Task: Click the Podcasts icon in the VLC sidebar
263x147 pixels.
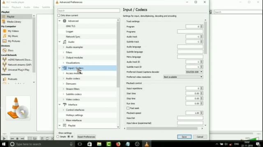Action: [x=5, y=79]
